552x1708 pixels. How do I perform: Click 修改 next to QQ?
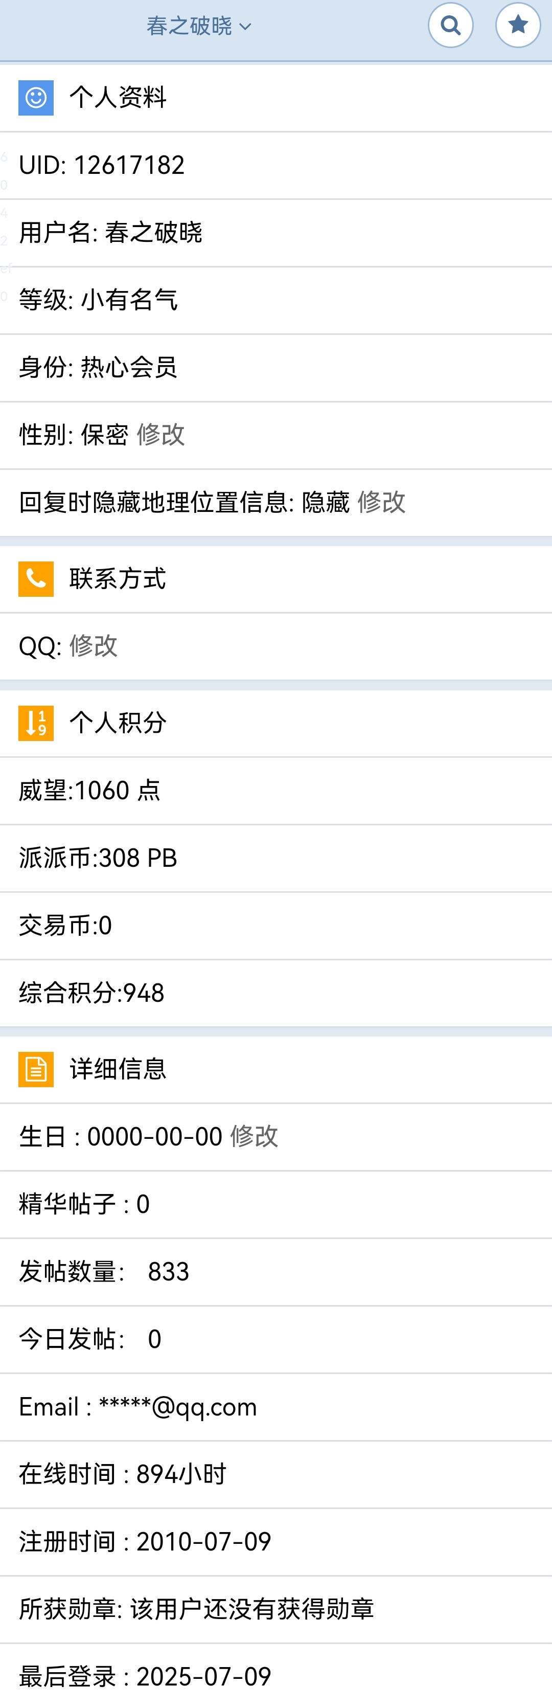pyautogui.click(x=94, y=646)
